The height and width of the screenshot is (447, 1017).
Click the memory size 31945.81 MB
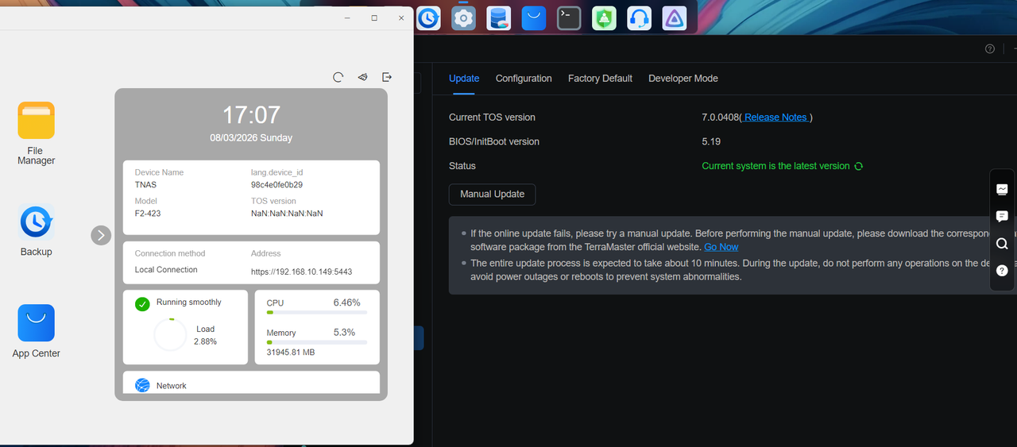291,352
